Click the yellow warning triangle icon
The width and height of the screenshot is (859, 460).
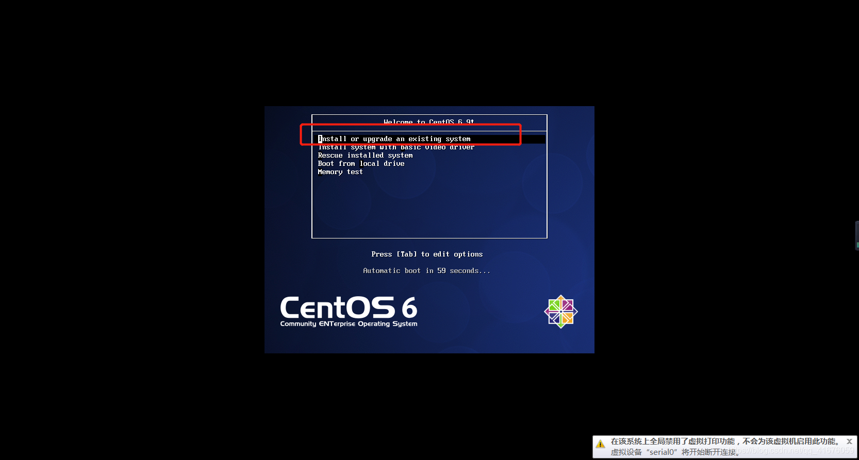tap(600, 444)
